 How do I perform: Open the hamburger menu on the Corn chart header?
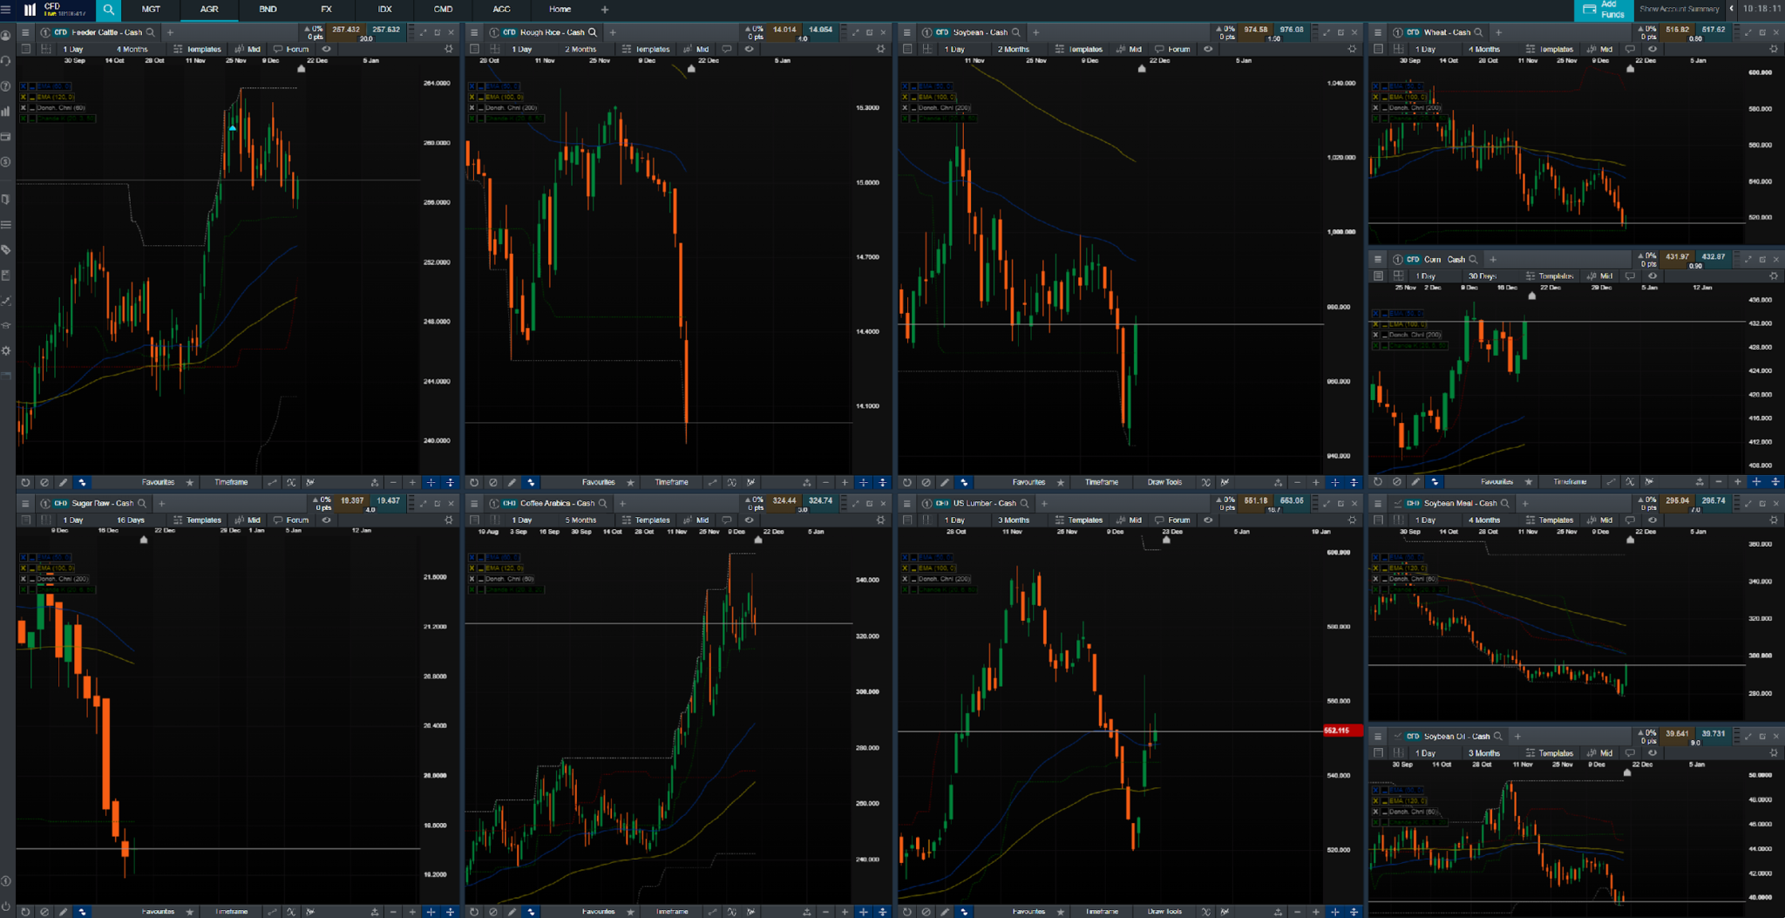pos(1378,259)
